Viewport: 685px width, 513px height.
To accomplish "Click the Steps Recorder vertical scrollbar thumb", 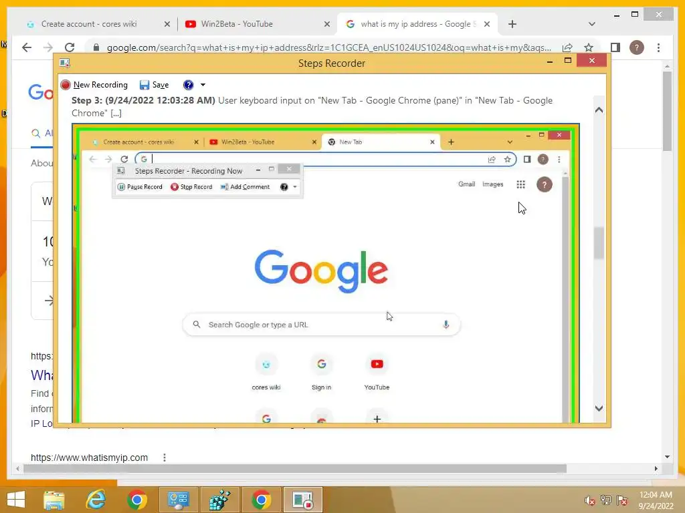I will pos(599,243).
